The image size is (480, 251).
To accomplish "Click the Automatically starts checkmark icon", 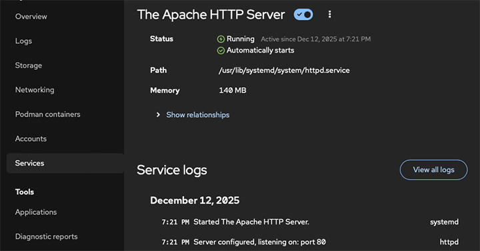I will coord(221,51).
